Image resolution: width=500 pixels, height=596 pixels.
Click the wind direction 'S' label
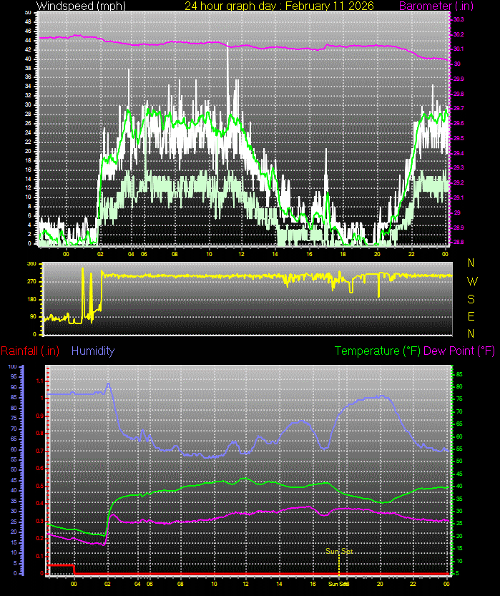[x=471, y=299]
